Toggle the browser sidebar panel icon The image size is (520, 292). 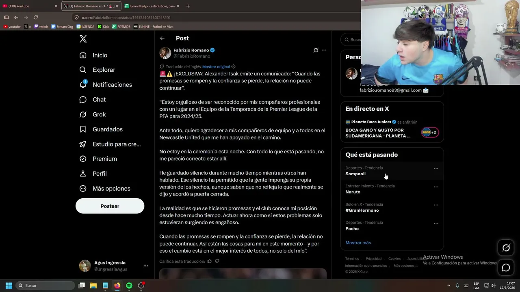click(x=6, y=17)
